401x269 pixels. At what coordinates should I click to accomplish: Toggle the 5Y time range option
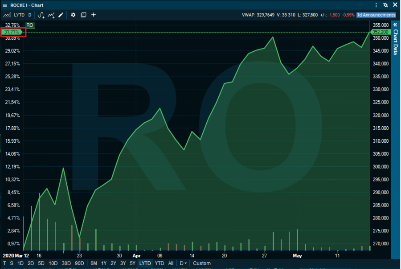pos(132,263)
